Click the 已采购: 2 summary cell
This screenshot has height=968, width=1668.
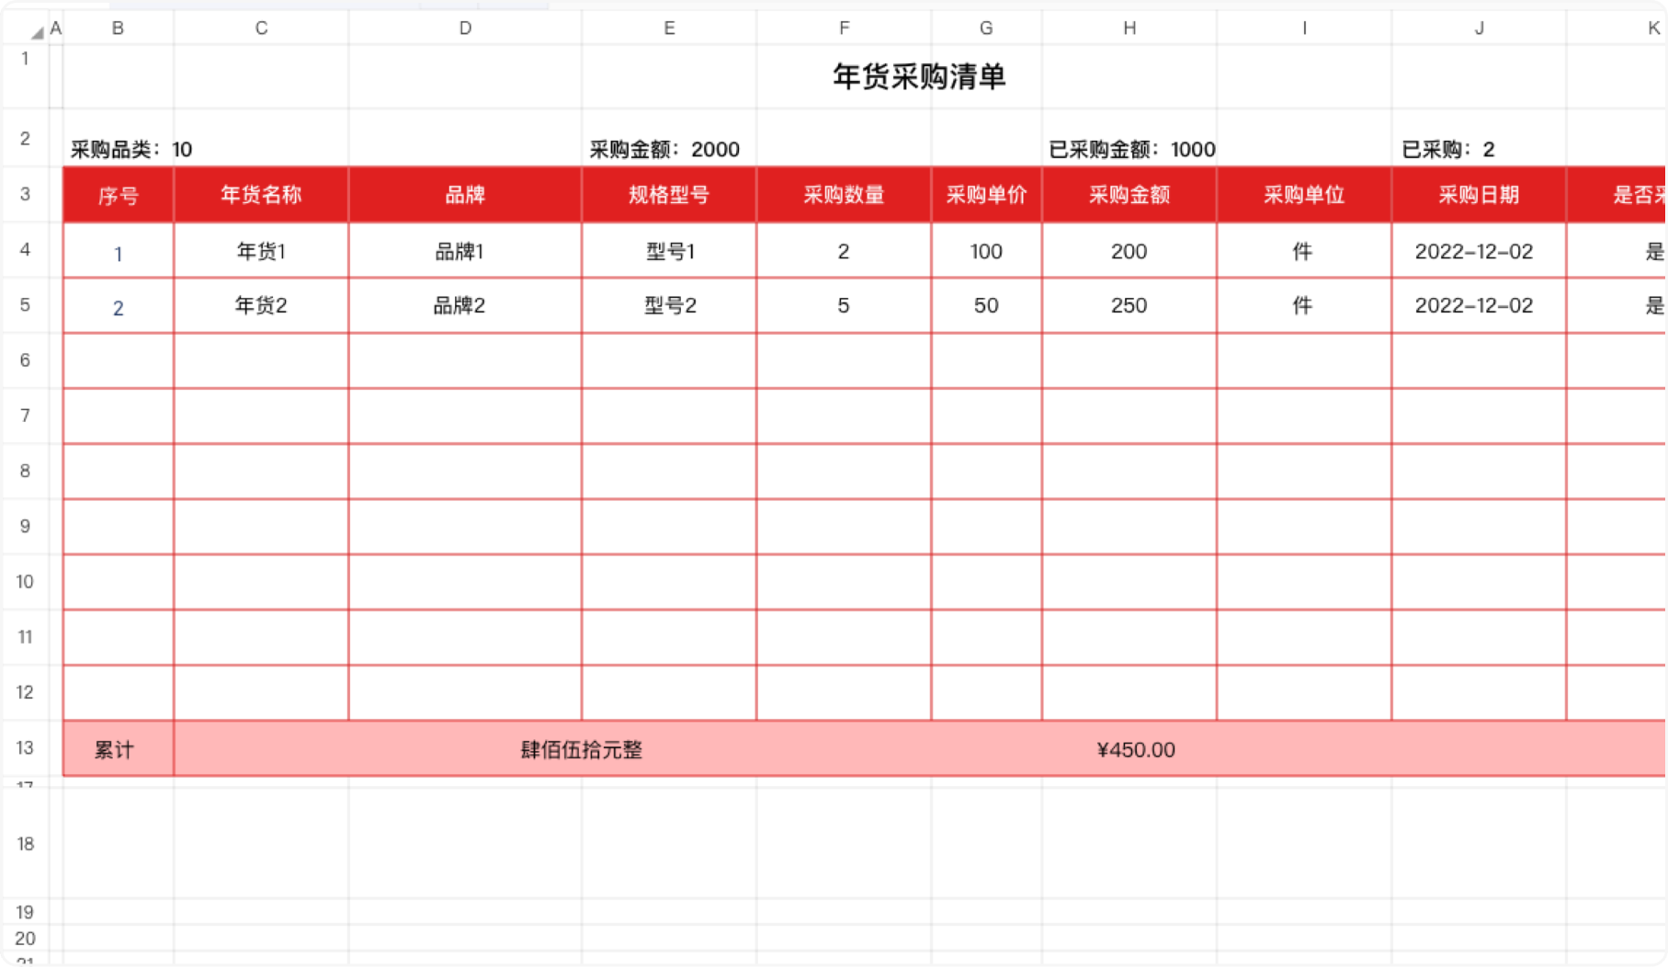click(x=1448, y=149)
